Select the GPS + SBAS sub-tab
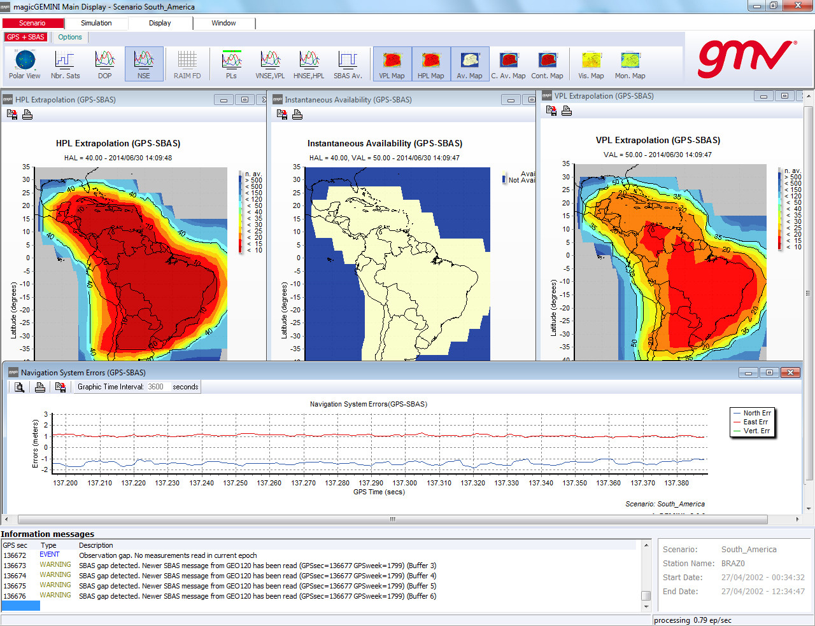 click(26, 37)
